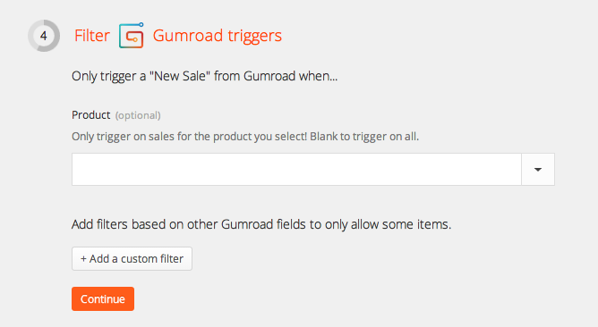The image size is (598, 327).
Task: Click the number 4 in the step indicator
Action: pos(44,36)
